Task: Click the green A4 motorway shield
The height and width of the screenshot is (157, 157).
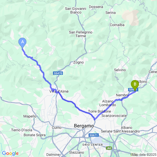Action: coord(109,148)
